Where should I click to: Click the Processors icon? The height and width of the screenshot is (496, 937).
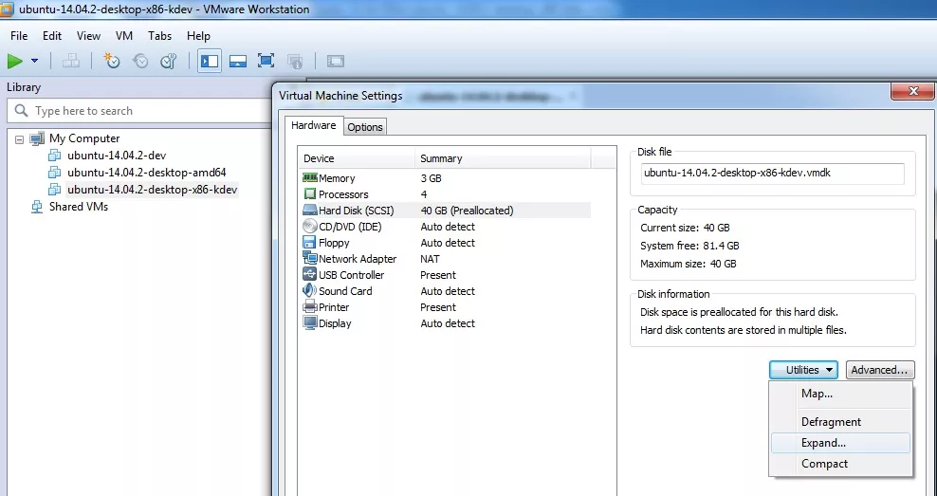point(309,194)
